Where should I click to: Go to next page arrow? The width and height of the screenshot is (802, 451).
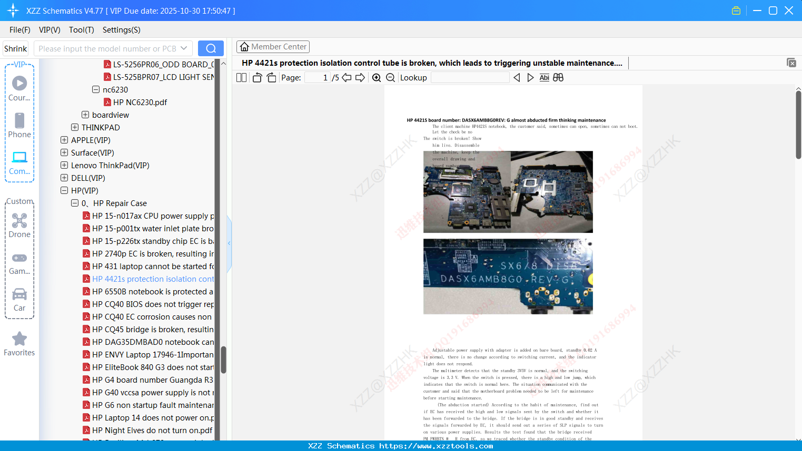(x=360, y=77)
